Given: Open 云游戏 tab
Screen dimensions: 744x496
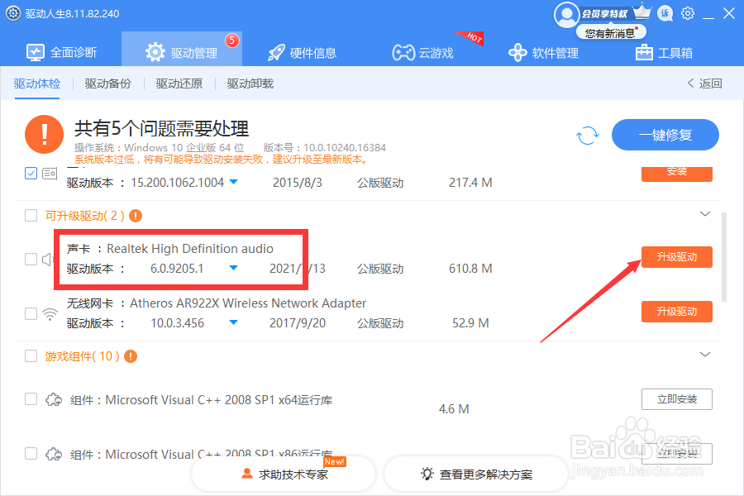Looking at the screenshot, I should [x=422, y=53].
